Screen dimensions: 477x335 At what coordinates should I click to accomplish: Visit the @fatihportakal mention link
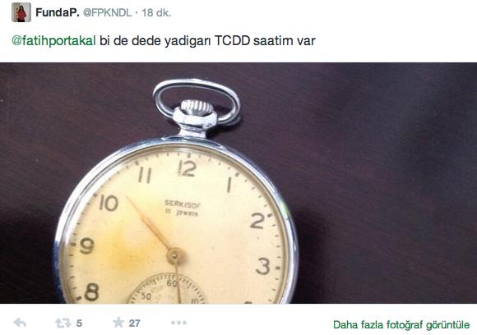point(53,41)
